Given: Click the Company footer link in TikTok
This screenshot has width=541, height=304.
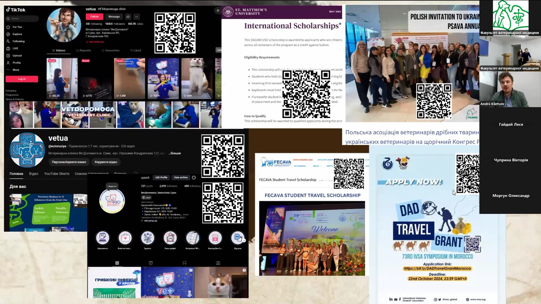Looking at the screenshot, I should click(11, 91).
